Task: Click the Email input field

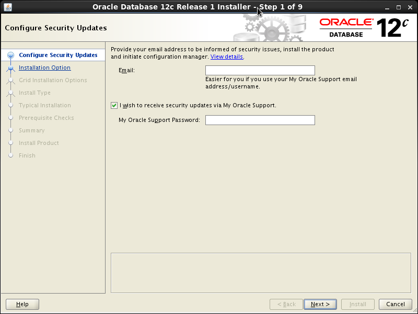Action: [x=260, y=71]
